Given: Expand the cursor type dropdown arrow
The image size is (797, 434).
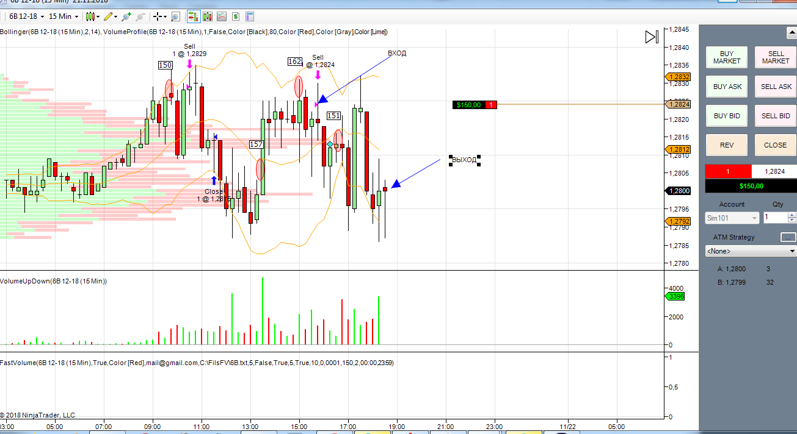Looking at the screenshot, I should [x=166, y=16].
